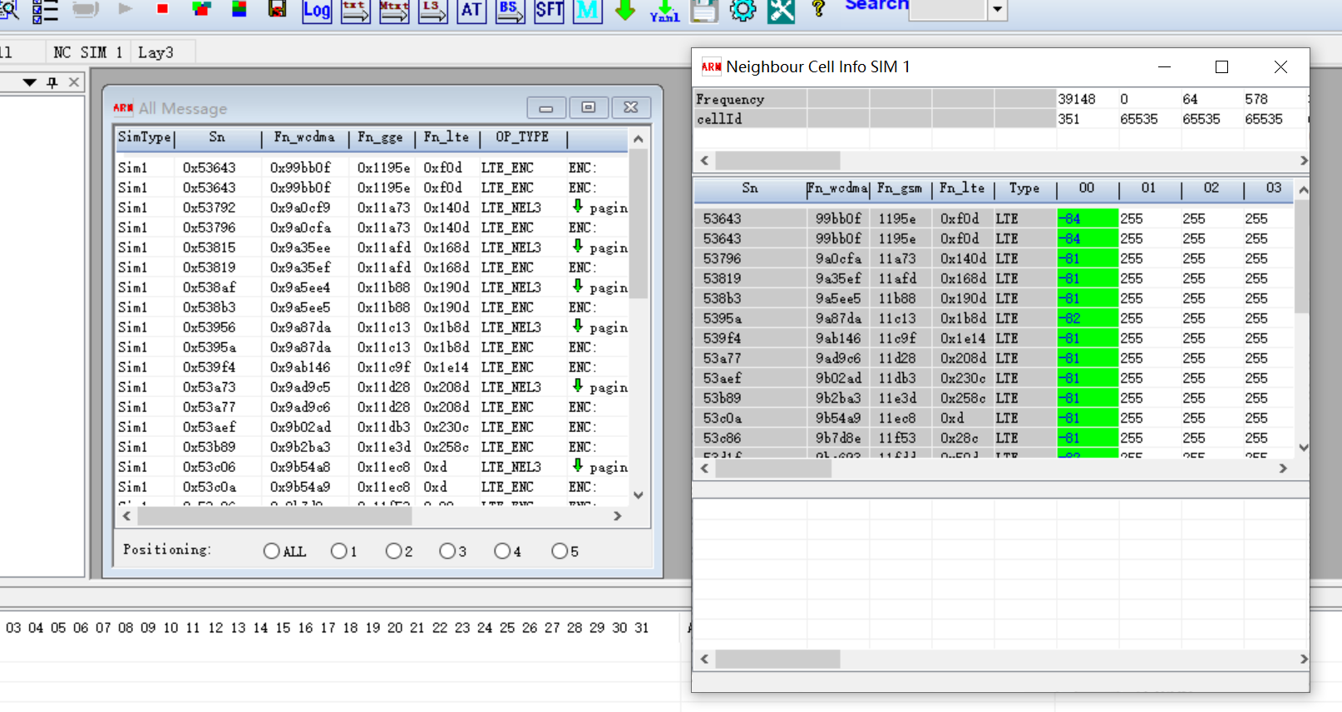Select positioning radio option 2

(394, 551)
